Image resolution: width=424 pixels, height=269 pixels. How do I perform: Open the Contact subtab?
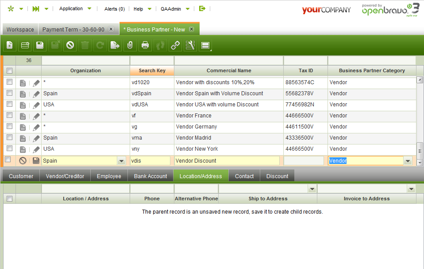click(244, 176)
